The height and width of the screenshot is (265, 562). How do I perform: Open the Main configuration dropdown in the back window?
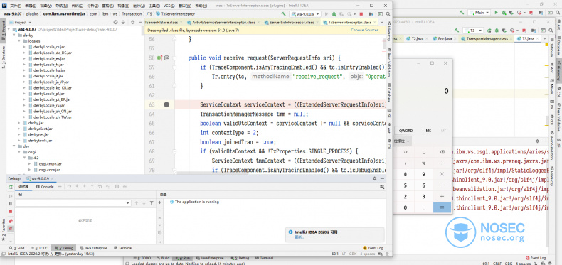[479, 13]
